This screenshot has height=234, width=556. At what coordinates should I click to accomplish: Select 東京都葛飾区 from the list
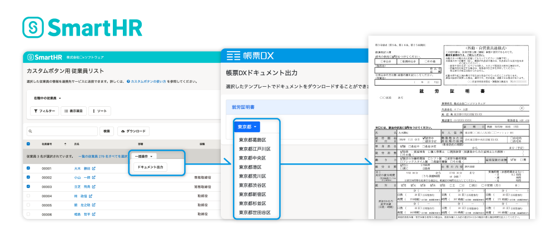point(252,140)
